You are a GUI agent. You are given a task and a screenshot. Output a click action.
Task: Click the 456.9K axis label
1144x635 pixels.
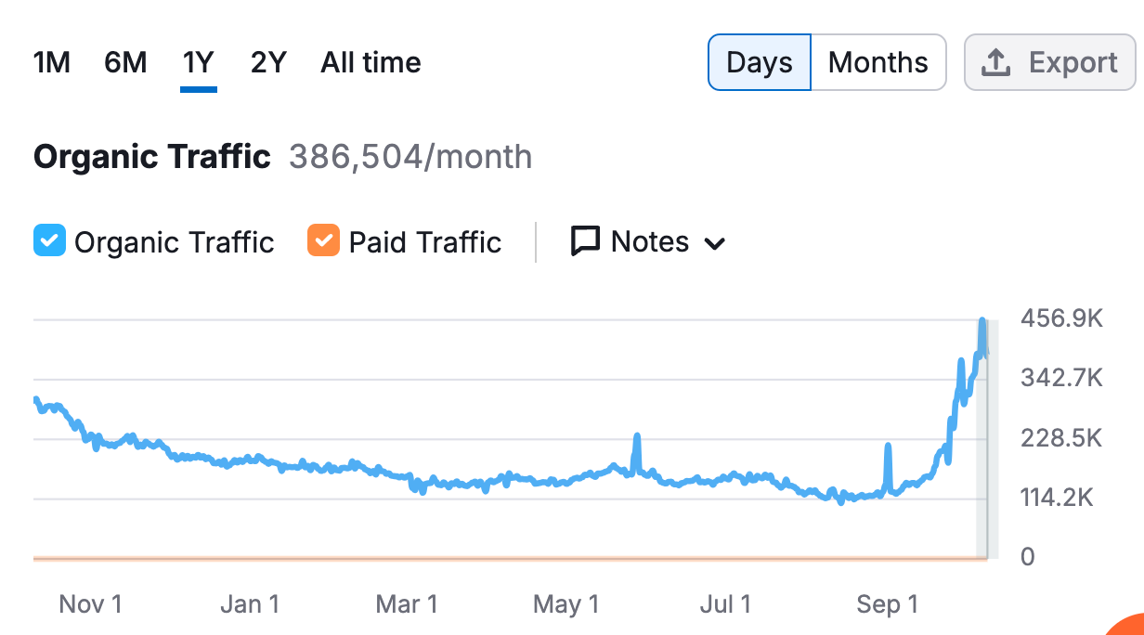pyautogui.click(x=1061, y=319)
